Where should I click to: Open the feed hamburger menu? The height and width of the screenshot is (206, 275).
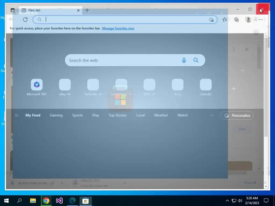point(16,115)
